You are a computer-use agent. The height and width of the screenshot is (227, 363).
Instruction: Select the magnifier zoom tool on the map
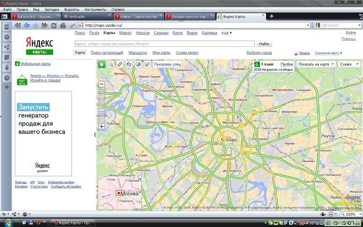tap(111, 64)
